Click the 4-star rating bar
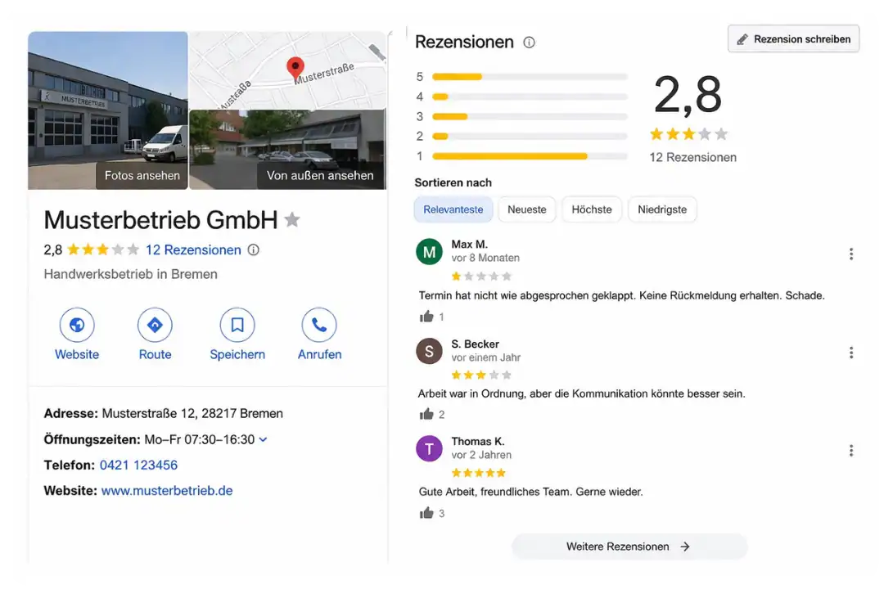884x589 pixels. pos(530,97)
